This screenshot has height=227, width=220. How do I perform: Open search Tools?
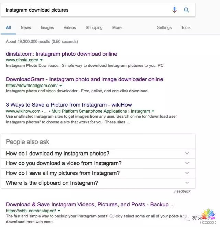pyautogui.click(x=186, y=27)
